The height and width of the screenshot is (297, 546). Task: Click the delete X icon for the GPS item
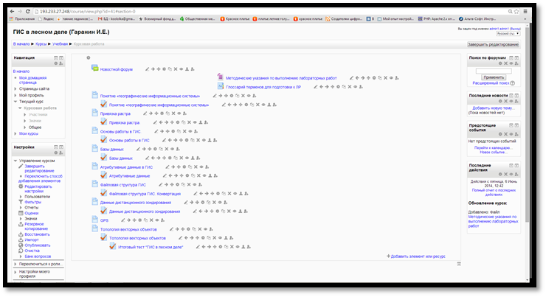coord(151,220)
